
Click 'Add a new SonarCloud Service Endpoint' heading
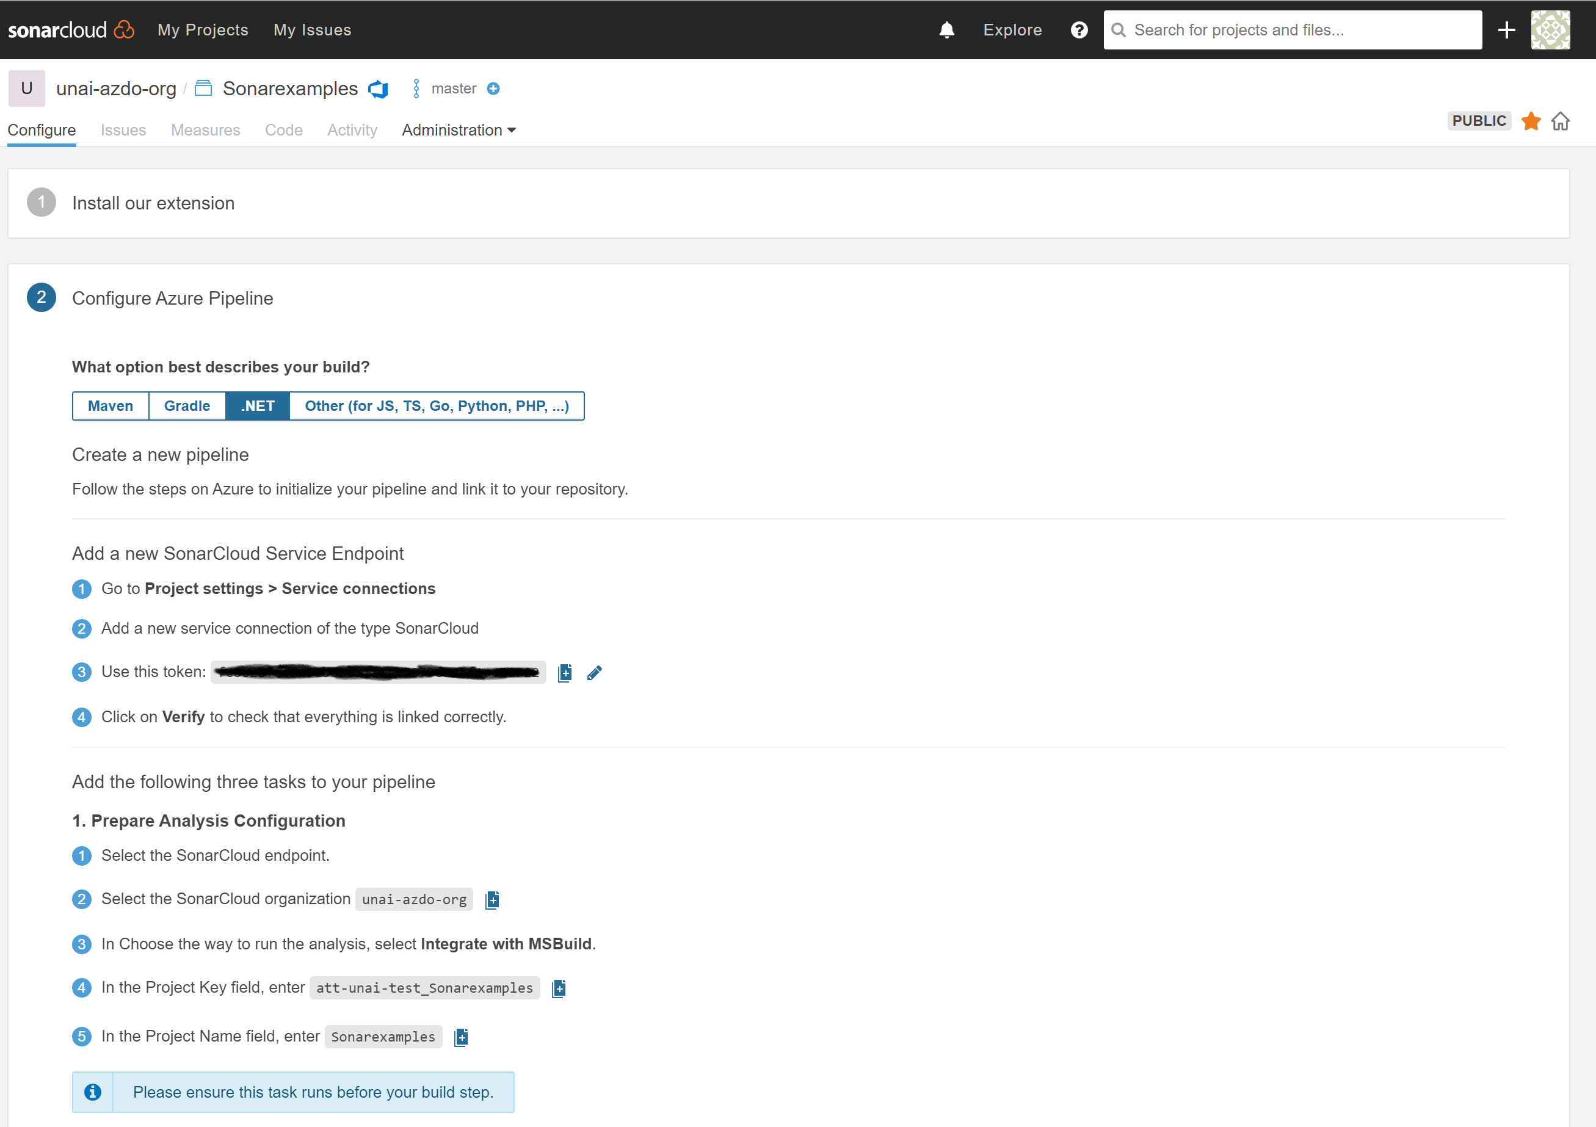point(237,553)
